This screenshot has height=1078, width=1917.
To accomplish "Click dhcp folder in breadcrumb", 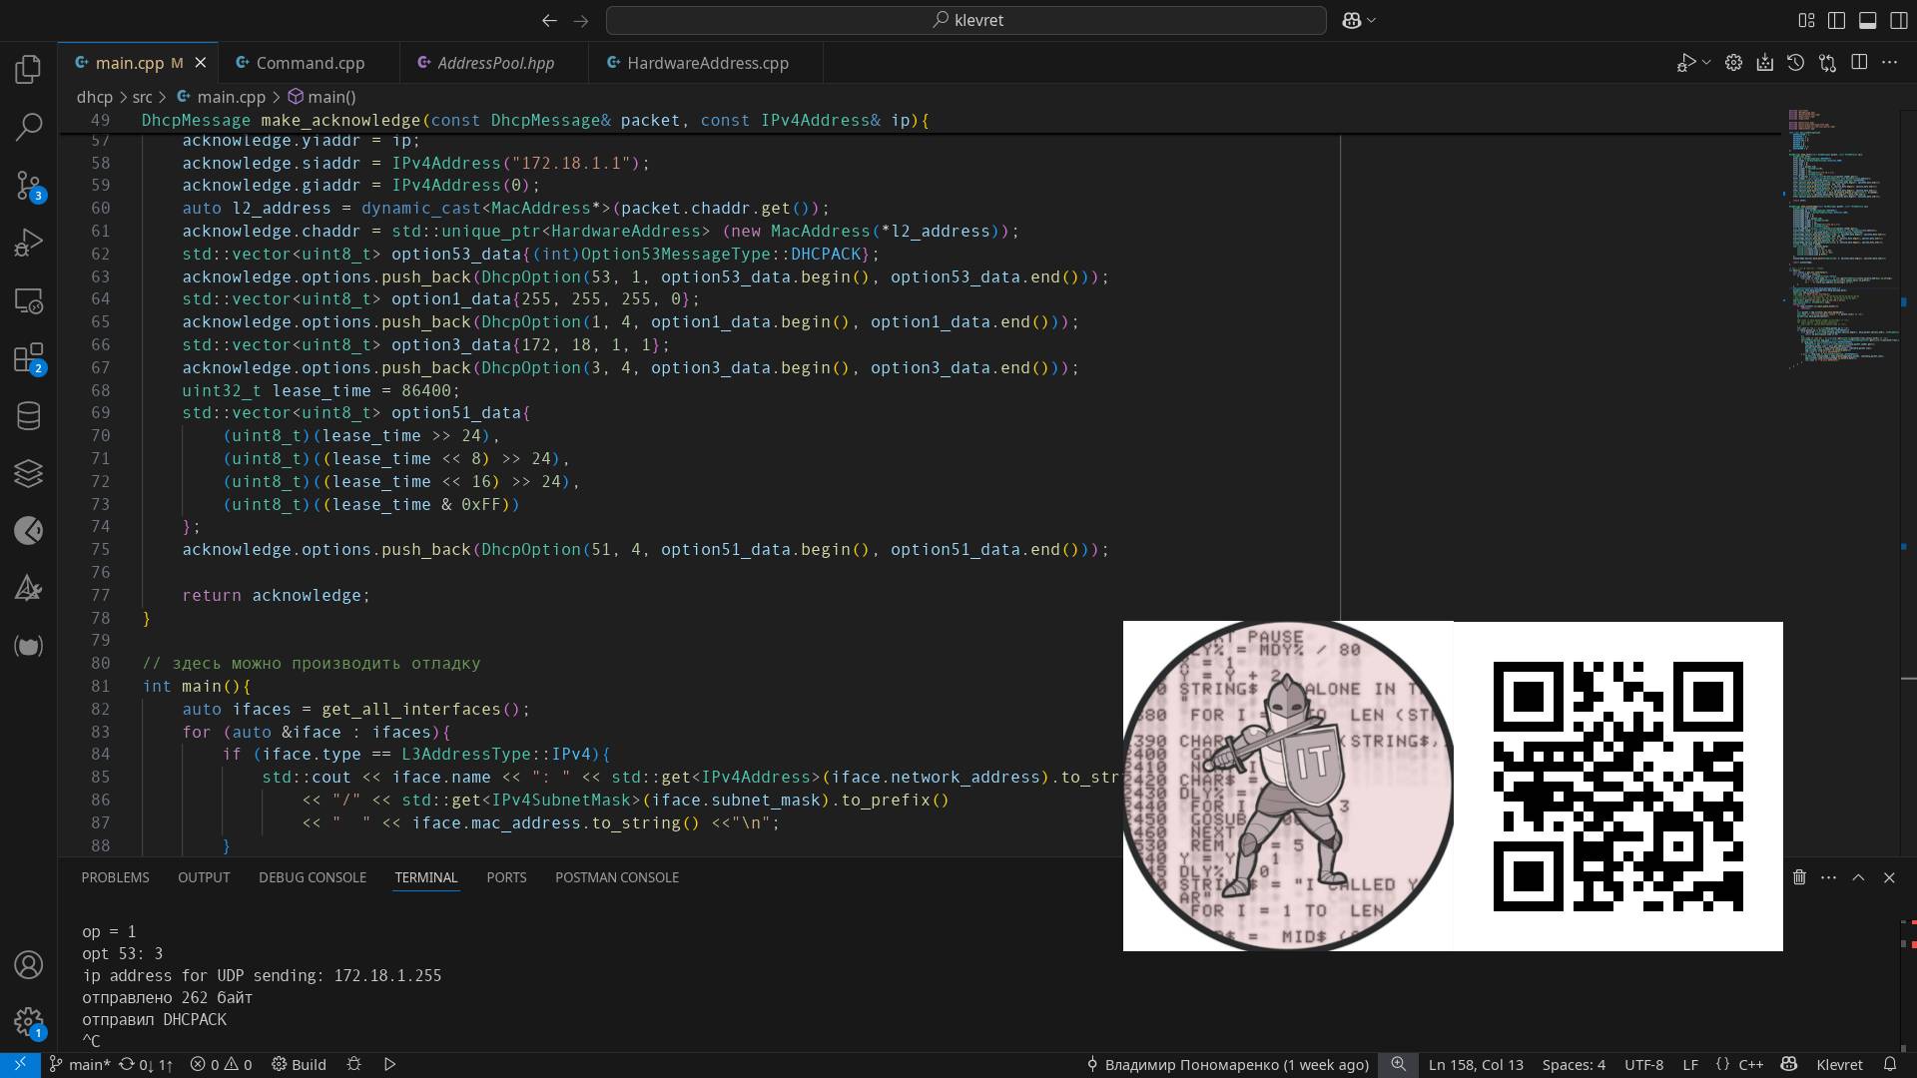I will click(95, 97).
